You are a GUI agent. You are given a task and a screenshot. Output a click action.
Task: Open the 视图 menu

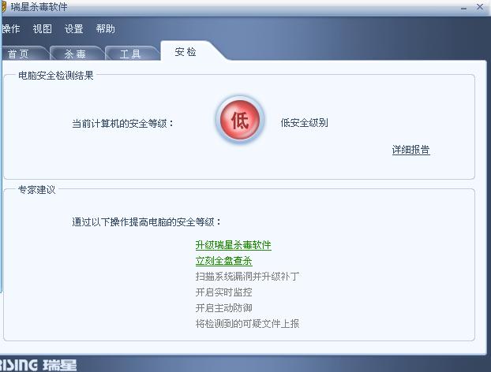(x=43, y=28)
